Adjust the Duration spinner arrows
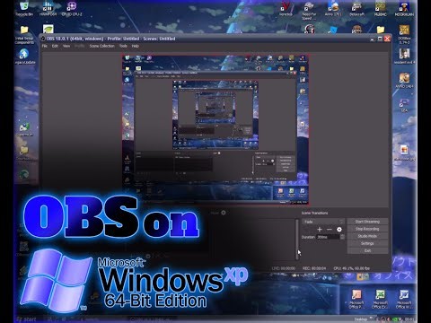Image resolution: width=431 pixels, height=323 pixels. coord(342,237)
